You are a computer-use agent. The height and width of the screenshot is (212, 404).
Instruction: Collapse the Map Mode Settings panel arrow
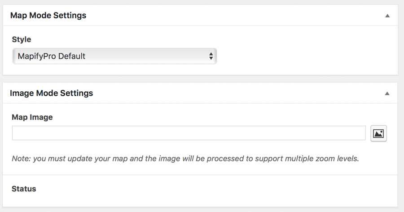point(387,16)
